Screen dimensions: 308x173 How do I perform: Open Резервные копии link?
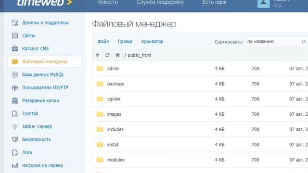40,100
